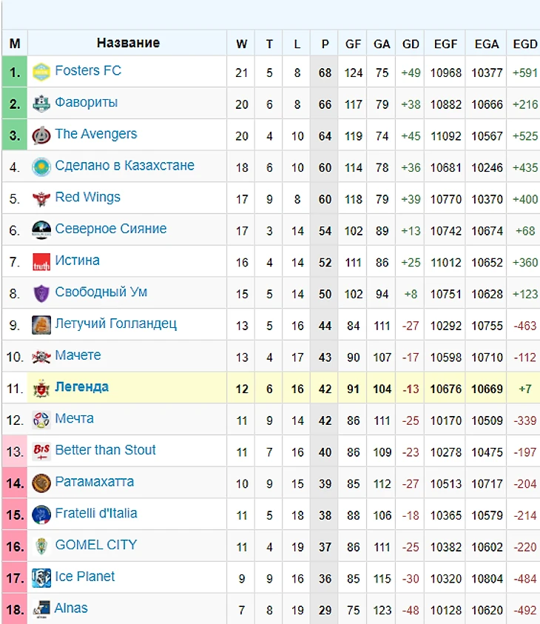Open the Fratelli d'Italia team link

[x=96, y=514]
